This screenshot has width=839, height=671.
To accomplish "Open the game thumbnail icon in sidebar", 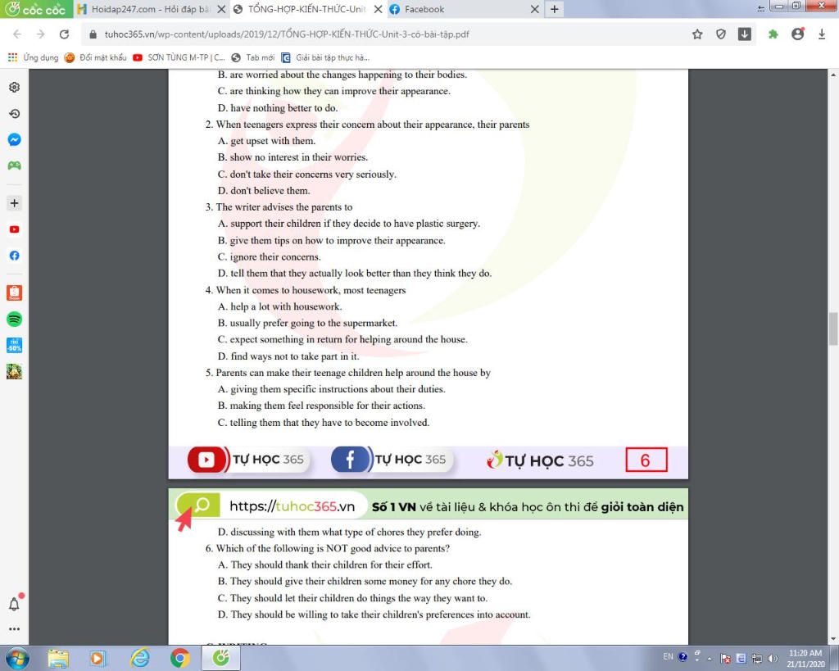I will (15, 371).
